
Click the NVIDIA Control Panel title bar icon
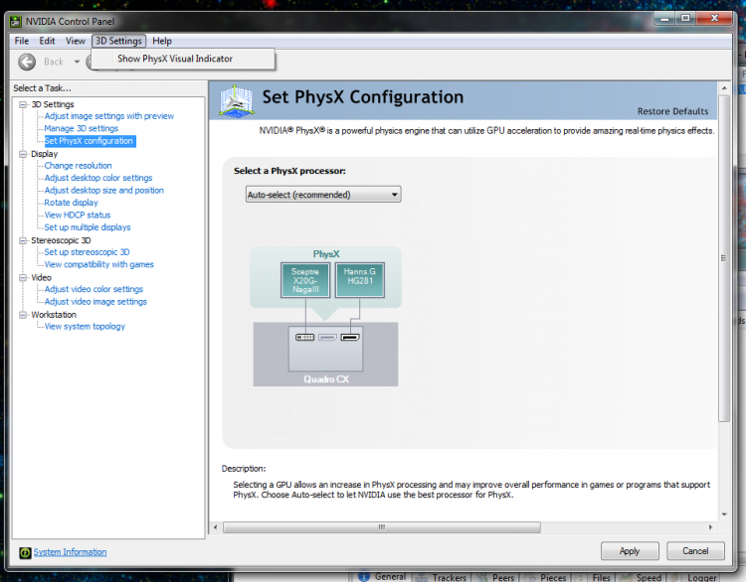(16, 22)
